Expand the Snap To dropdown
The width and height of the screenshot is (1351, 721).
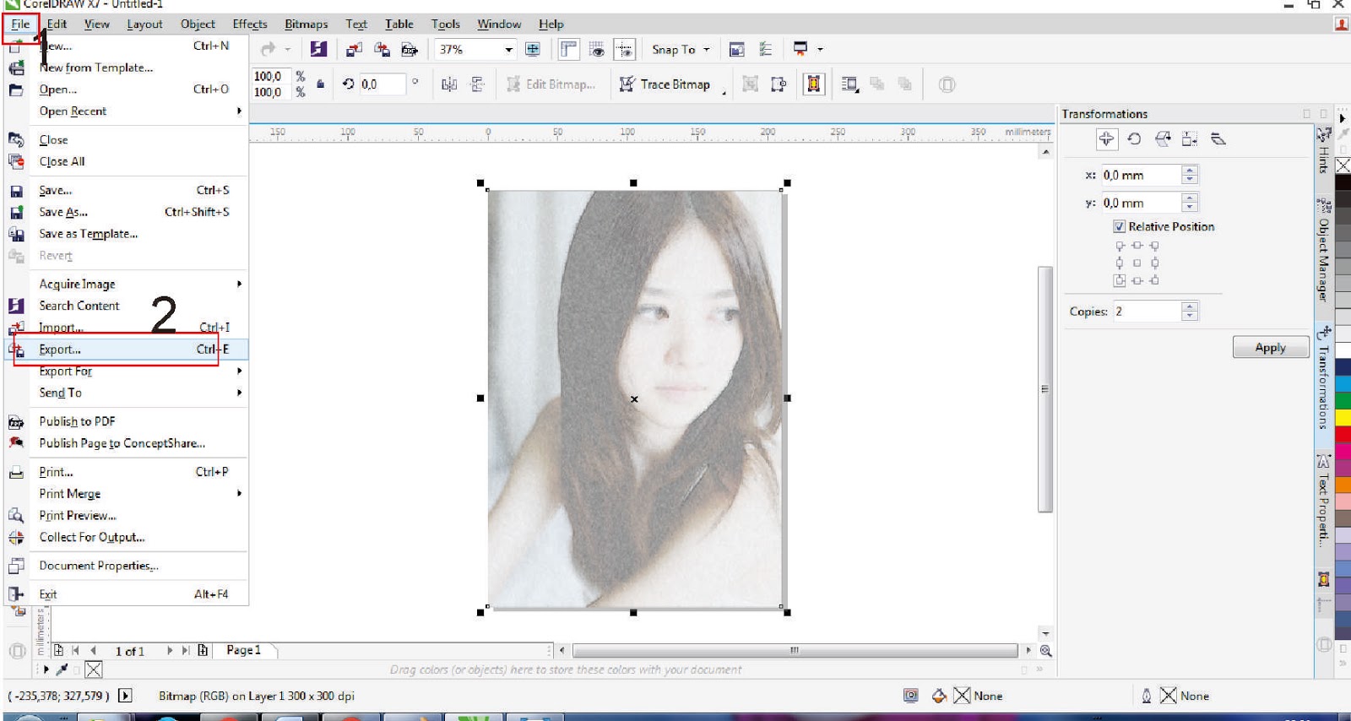tap(706, 50)
